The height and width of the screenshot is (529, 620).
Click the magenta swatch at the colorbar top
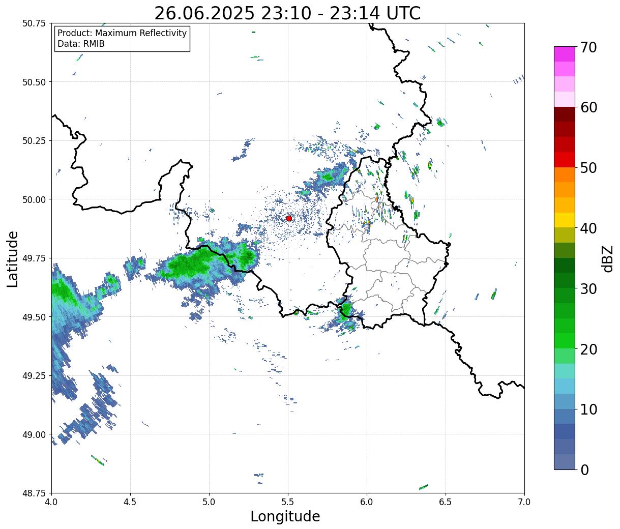point(565,54)
